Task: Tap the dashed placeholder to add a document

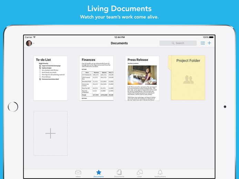Action: [x=50, y=133]
